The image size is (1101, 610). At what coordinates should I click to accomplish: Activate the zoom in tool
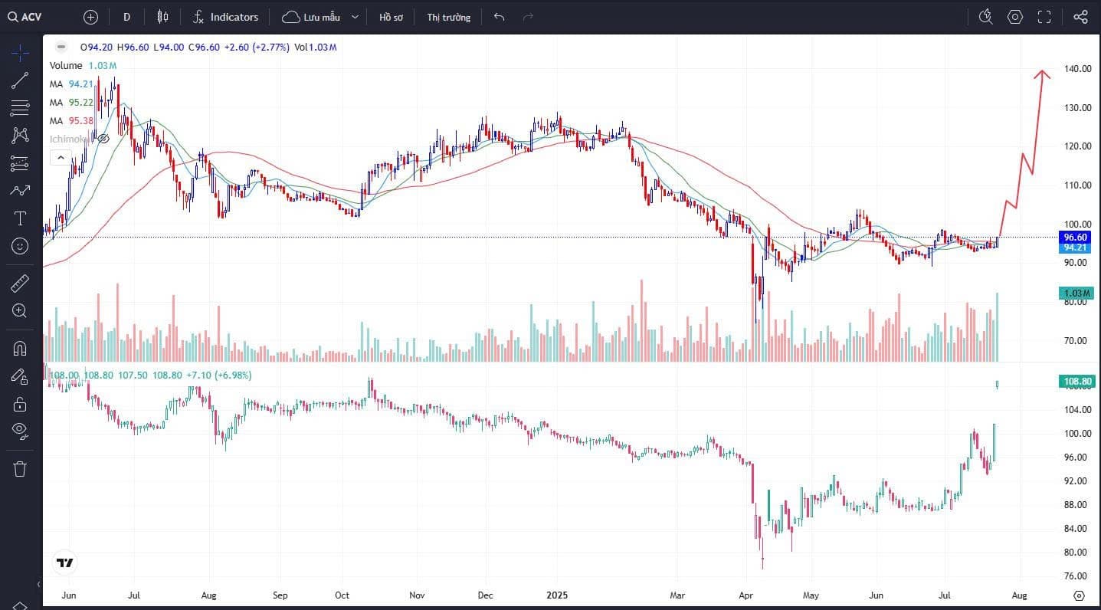point(20,310)
